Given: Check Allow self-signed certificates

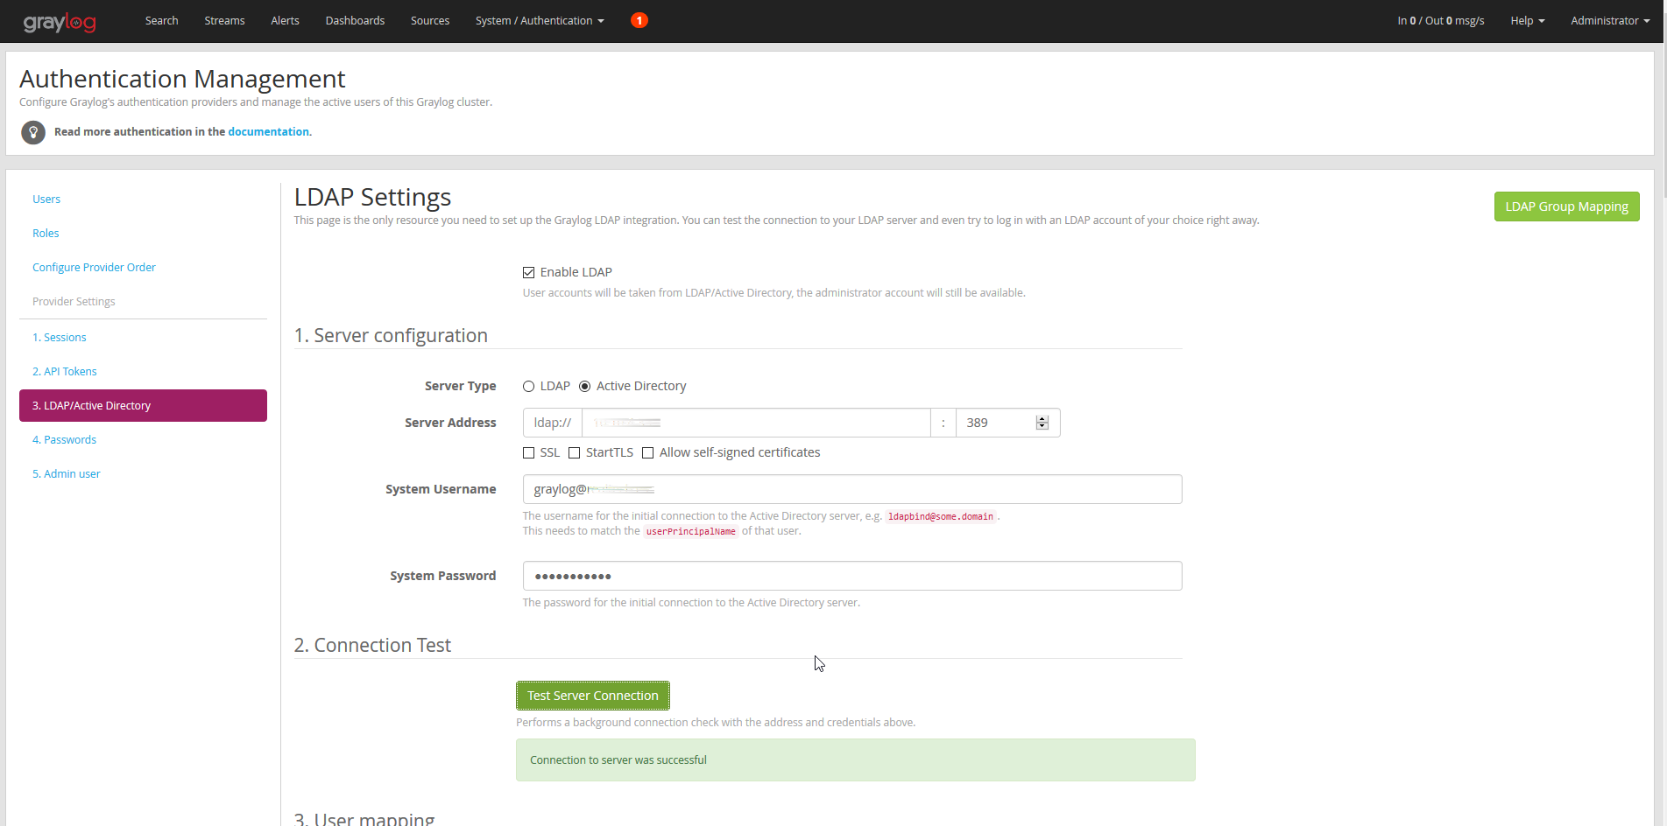Looking at the screenshot, I should point(648,453).
